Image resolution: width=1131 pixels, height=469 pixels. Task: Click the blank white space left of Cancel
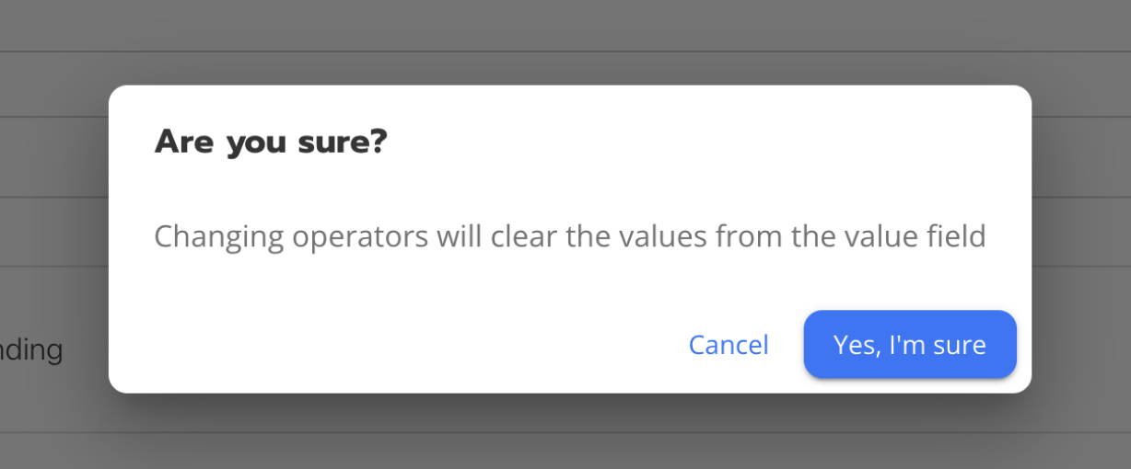pyautogui.click(x=396, y=345)
